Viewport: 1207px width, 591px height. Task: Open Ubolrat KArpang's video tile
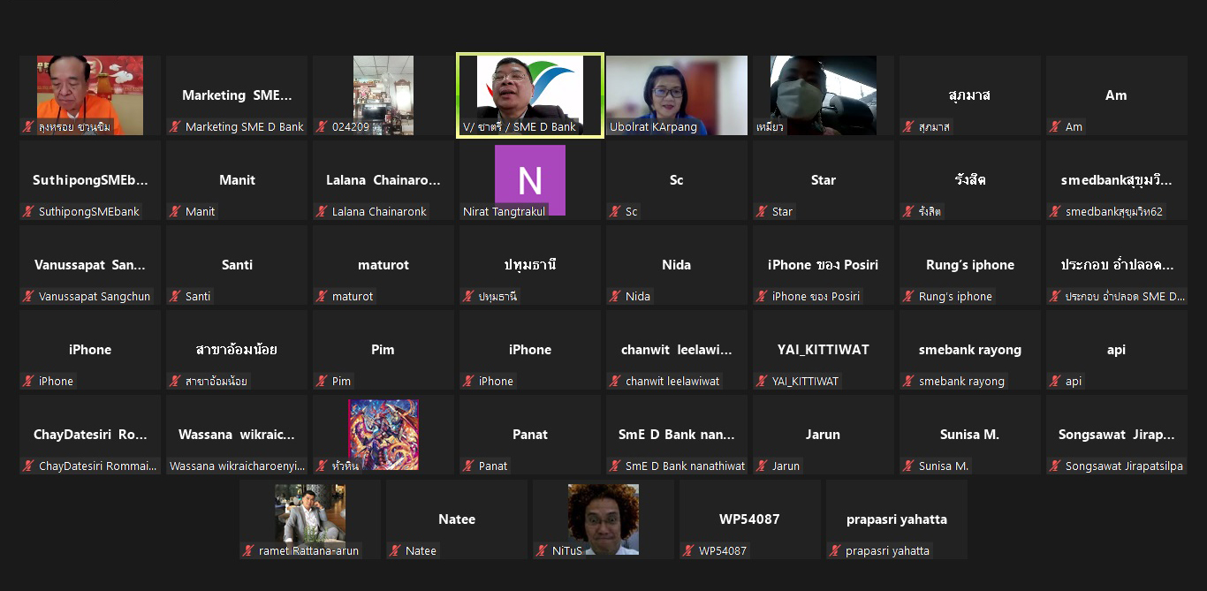click(x=677, y=95)
